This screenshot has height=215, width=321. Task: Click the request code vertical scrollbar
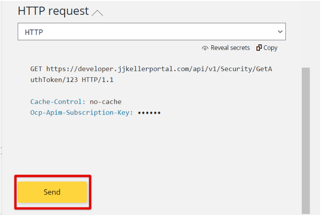[306, 141]
